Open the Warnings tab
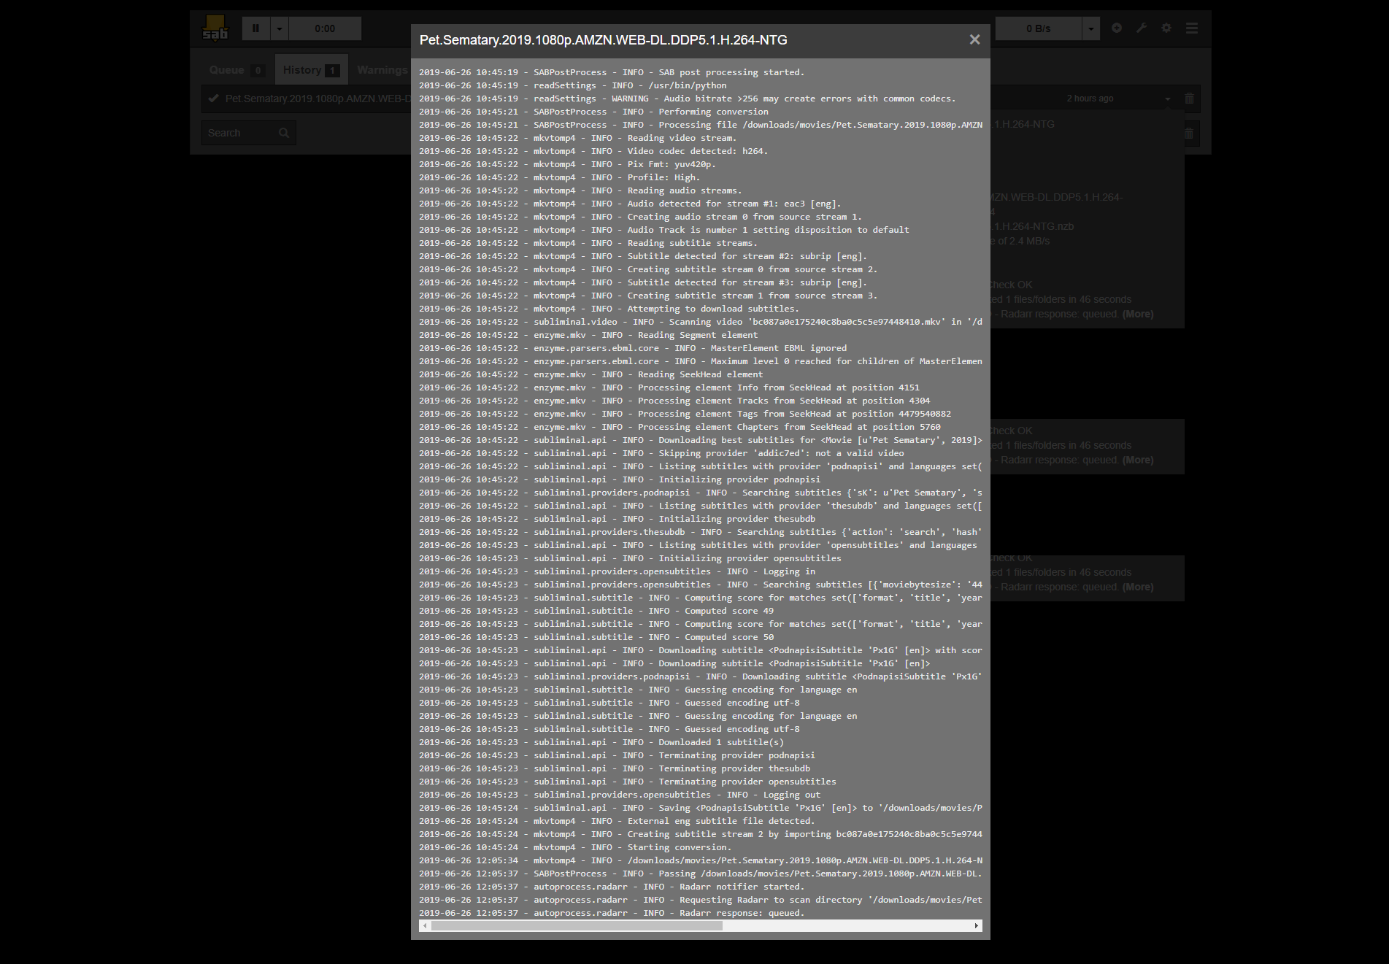 coord(382,69)
